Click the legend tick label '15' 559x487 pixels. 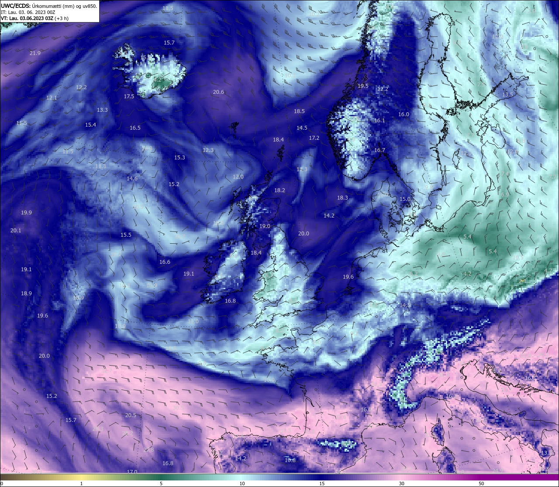pos(322,484)
